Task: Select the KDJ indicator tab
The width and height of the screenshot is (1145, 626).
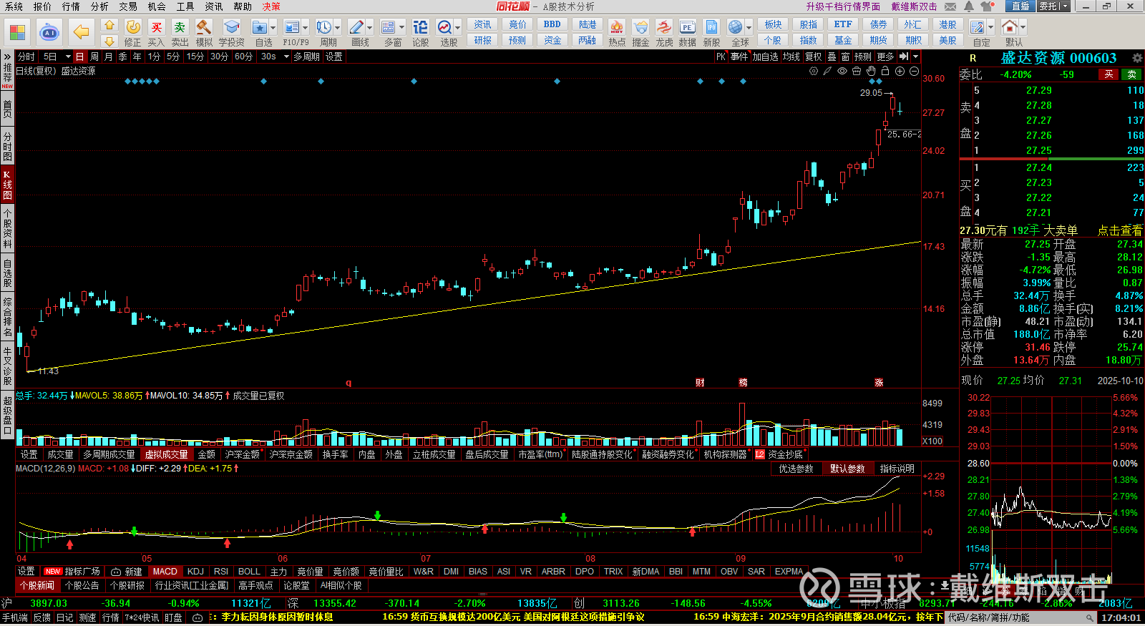Action: pyautogui.click(x=195, y=572)
